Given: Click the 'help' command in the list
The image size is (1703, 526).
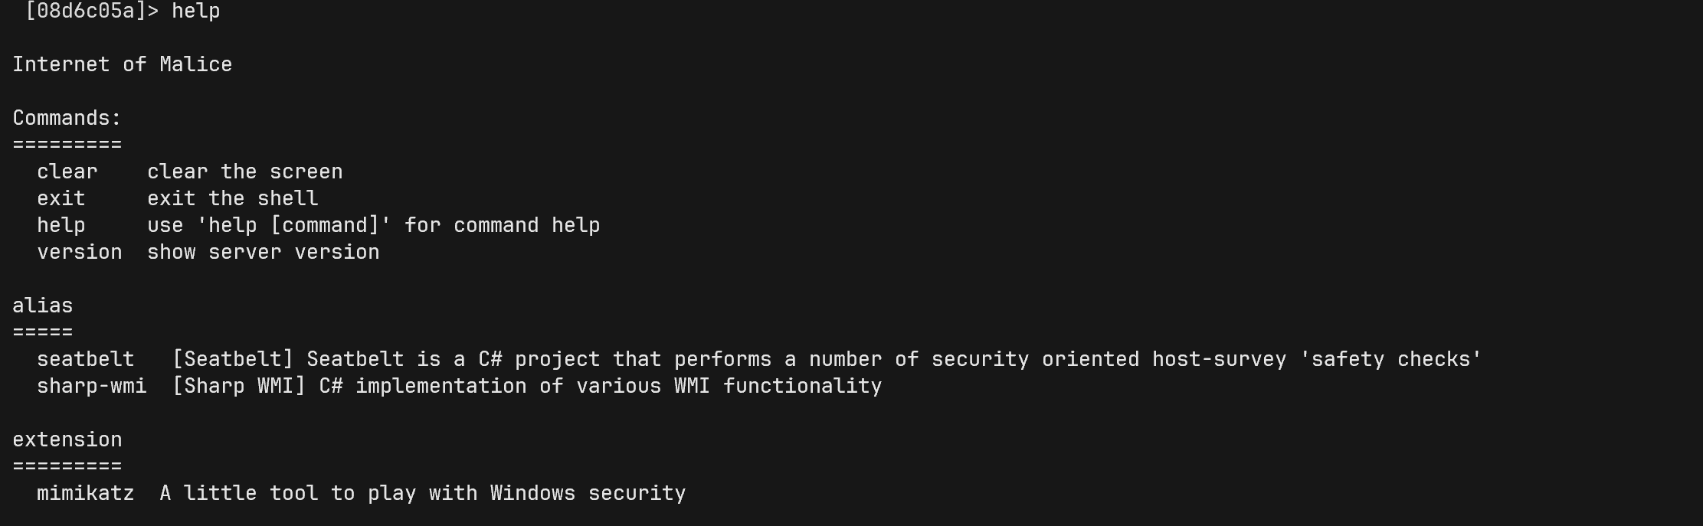Looking at the screenshot, I should point(61,225).
